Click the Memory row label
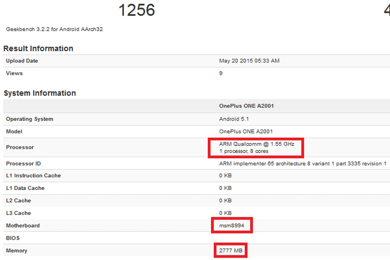The image size is (390, 260). click(17, 251)
